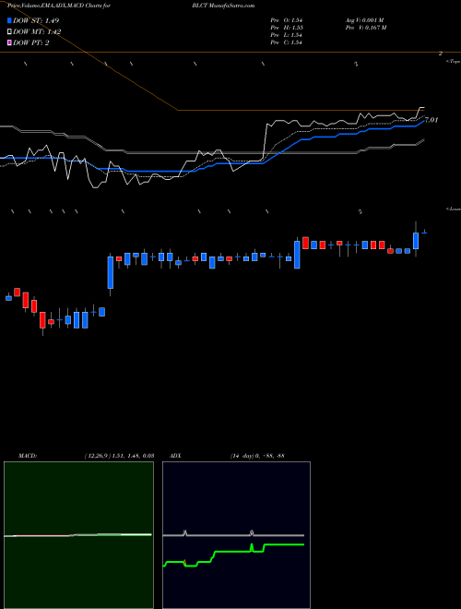Screen dimensions: 461x609
Task: Click the green ADX line in the ADX panel
Action: point(233,555)
